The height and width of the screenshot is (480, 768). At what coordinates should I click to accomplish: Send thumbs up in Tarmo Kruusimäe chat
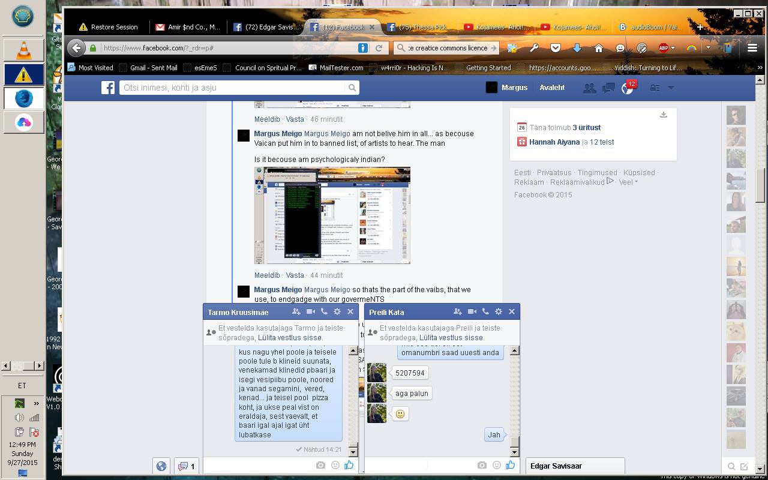[x=349, y=464]
